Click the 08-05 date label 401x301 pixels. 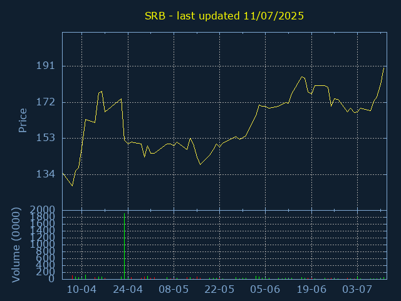(x=174, y=290)
